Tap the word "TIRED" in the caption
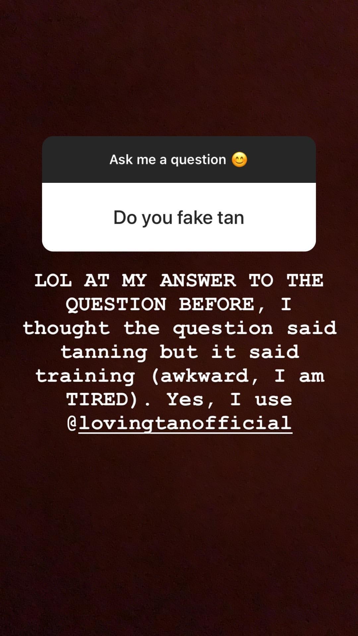The image size is (358, 636). click(x=97, y=399)
